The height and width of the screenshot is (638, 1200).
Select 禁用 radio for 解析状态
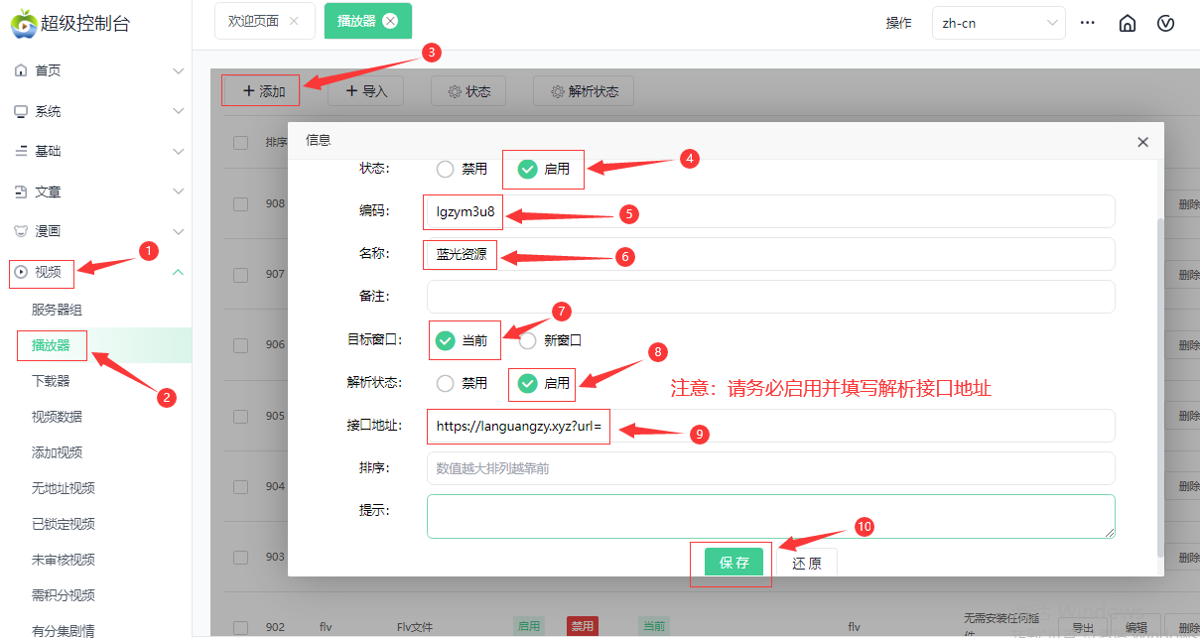(x=446, y=383)
